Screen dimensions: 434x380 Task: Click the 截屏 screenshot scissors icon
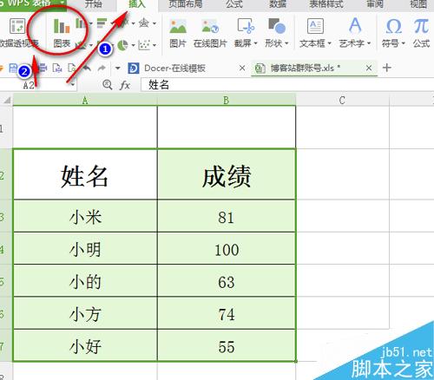246,25
